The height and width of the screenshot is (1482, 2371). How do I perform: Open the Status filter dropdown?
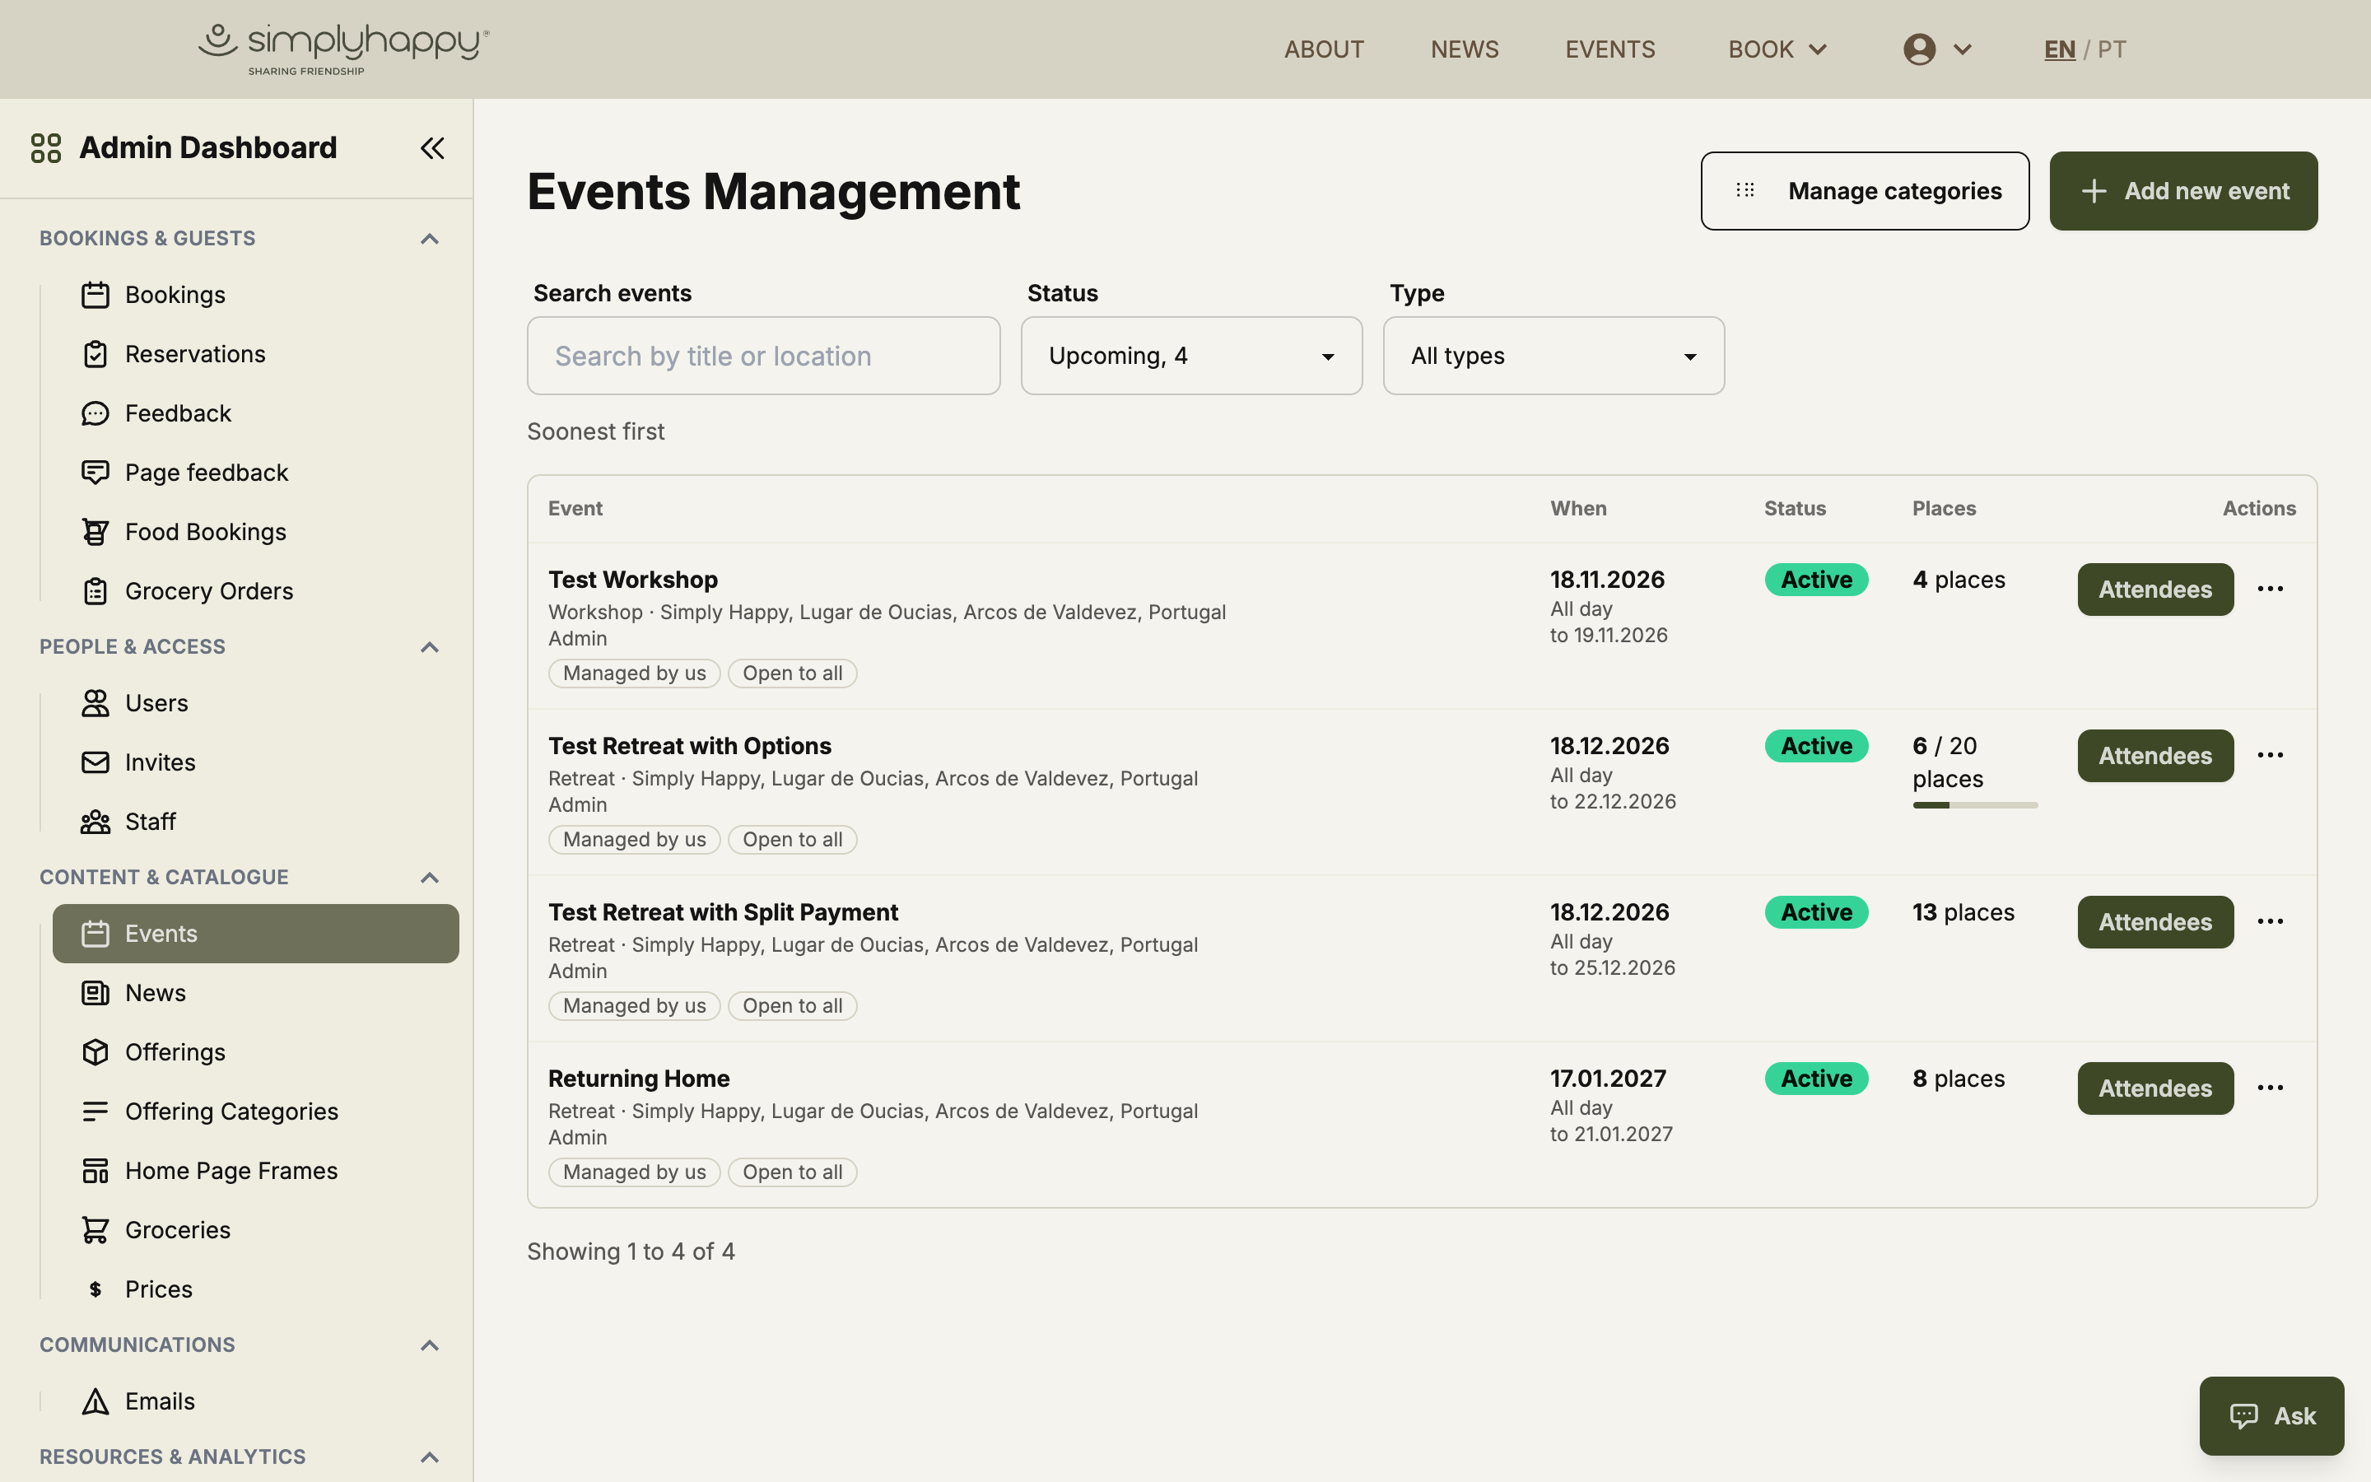[1191, 356]
